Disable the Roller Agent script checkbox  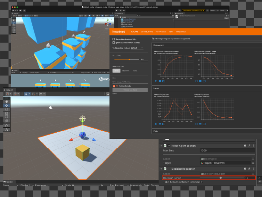click(x=169, y=146)
